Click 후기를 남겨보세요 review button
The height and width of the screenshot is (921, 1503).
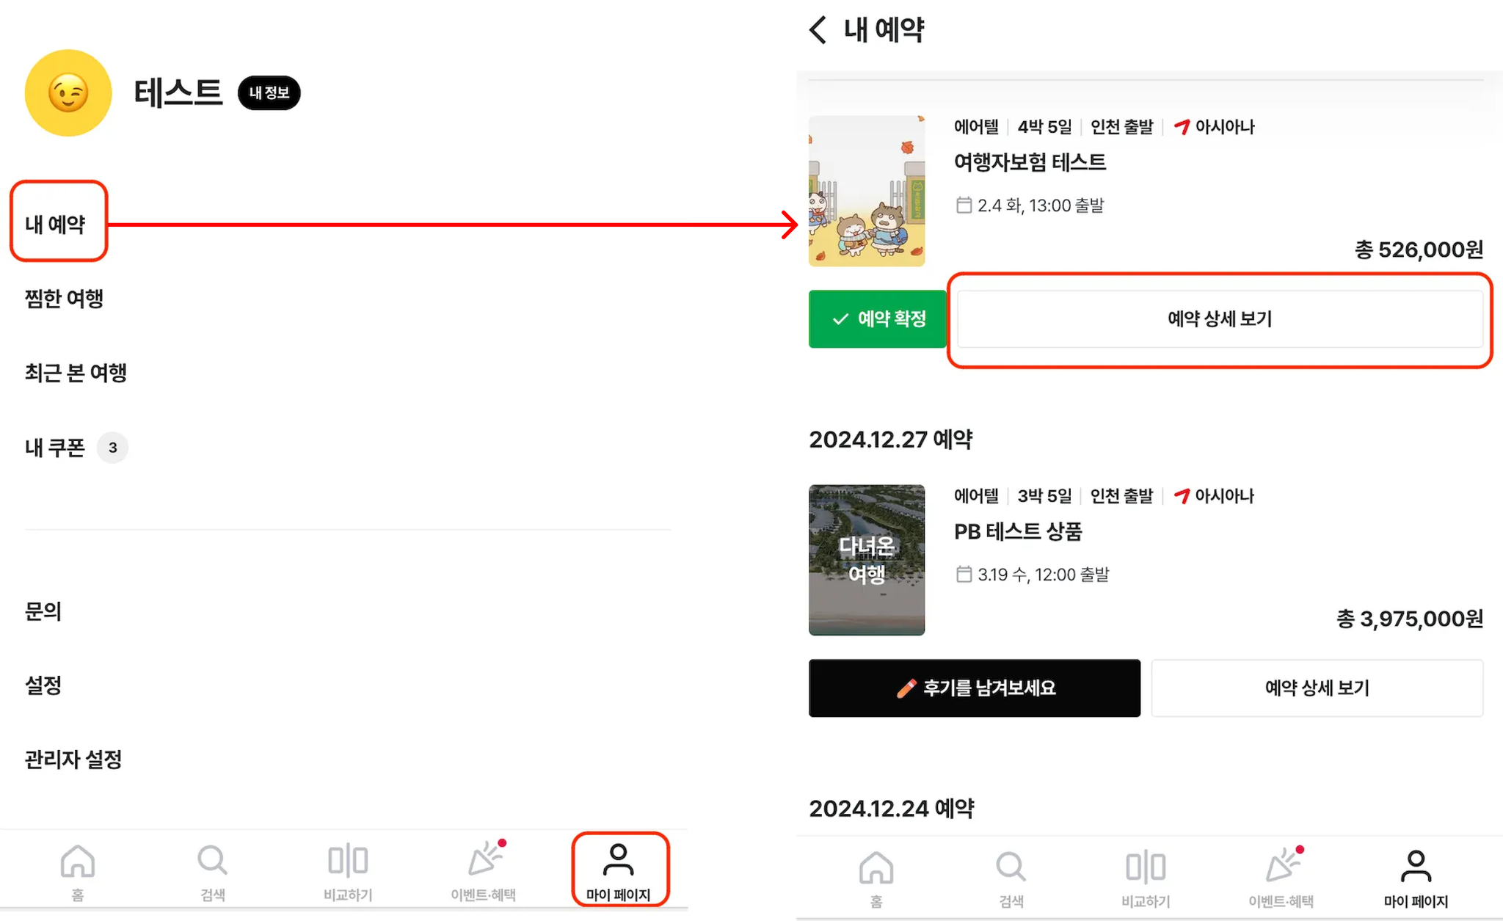coord(975,688)
